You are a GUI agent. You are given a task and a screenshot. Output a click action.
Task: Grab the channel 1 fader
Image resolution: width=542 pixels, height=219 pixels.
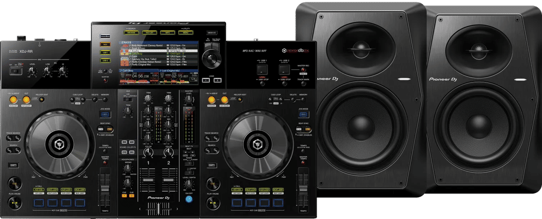147,181
